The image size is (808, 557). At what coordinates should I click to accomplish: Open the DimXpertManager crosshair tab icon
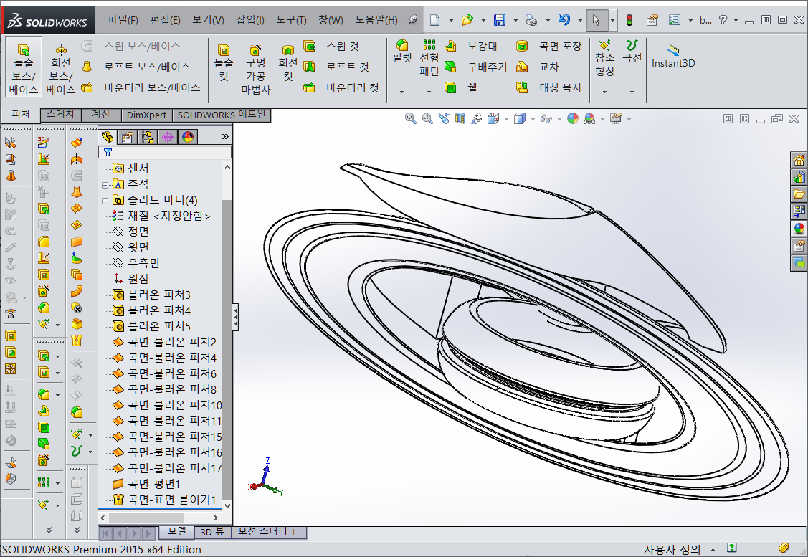(168, 136)
